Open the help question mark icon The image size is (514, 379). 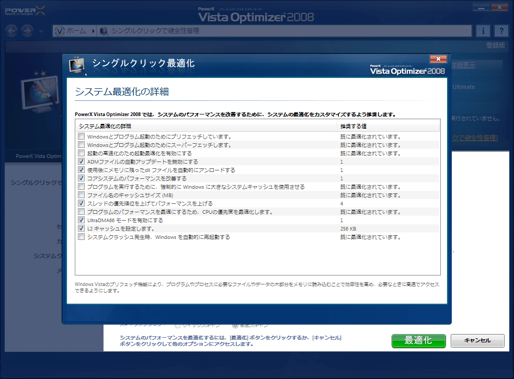[x=501, y=31]
